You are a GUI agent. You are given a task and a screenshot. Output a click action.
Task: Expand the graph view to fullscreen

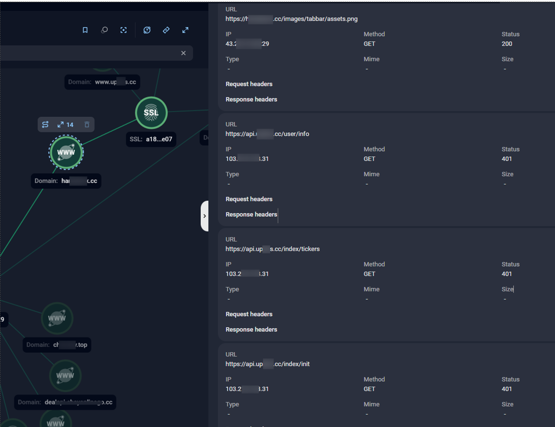tap(185, 30)
